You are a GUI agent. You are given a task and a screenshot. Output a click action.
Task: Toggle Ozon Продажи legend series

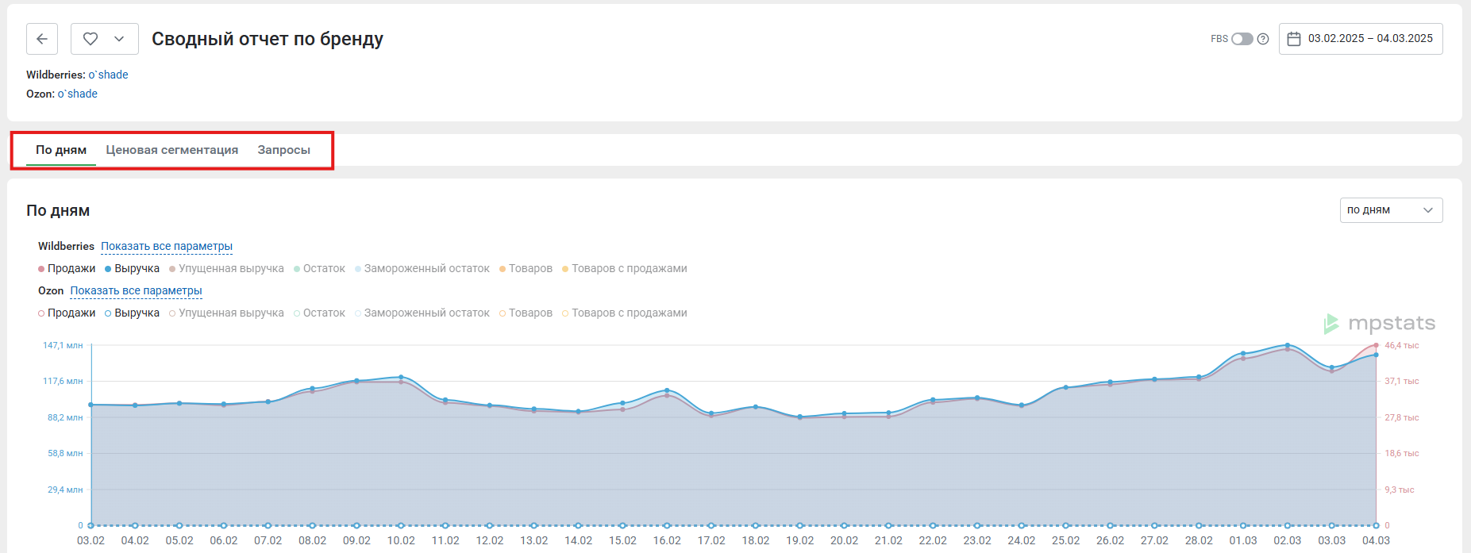tap(67, 313)
